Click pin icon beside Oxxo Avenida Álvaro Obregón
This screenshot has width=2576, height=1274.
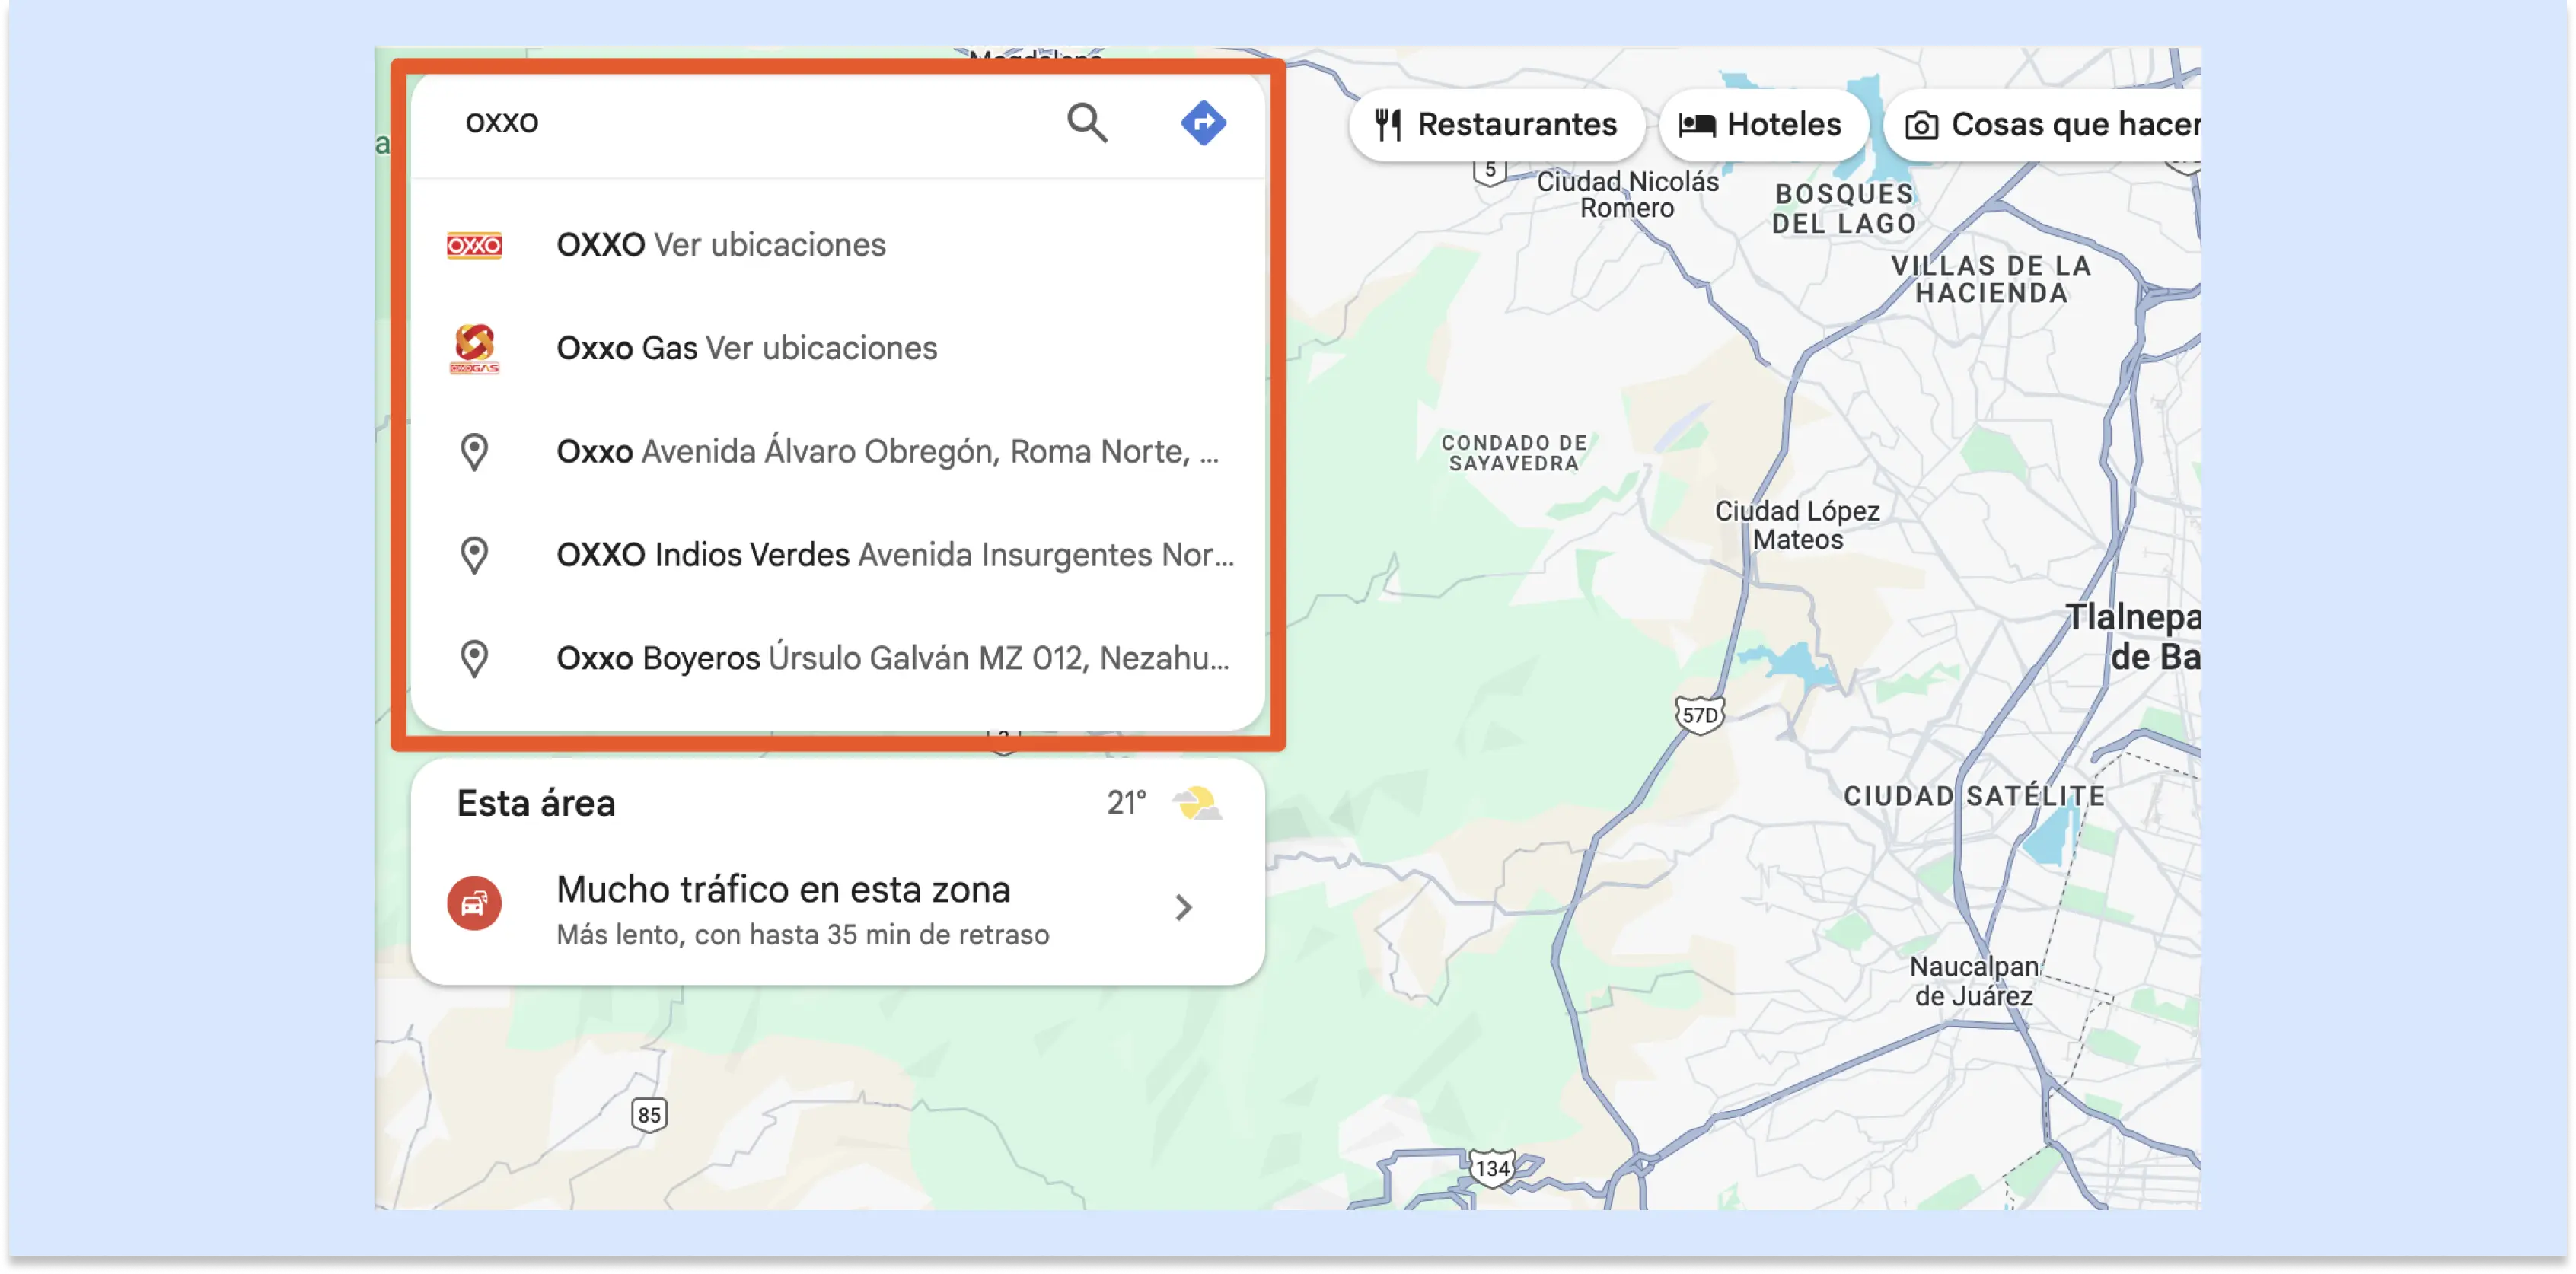pyautogui.click(x=474, y=452)
